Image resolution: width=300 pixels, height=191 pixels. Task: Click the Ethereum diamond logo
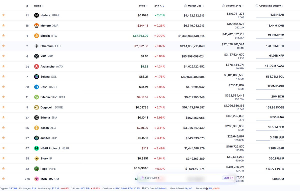click(x=36, y=46)
